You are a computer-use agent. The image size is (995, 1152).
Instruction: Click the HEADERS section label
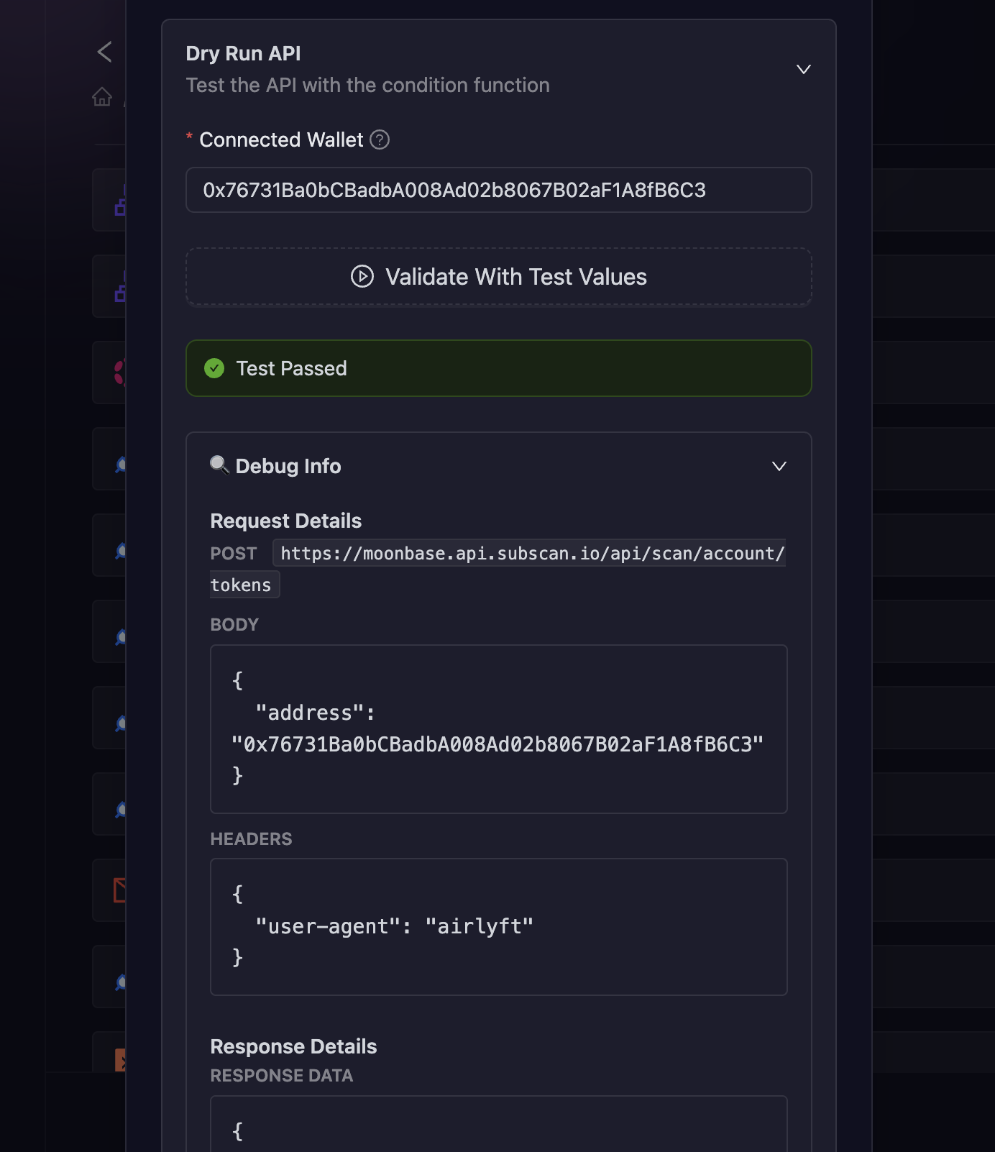pos(251,838)
